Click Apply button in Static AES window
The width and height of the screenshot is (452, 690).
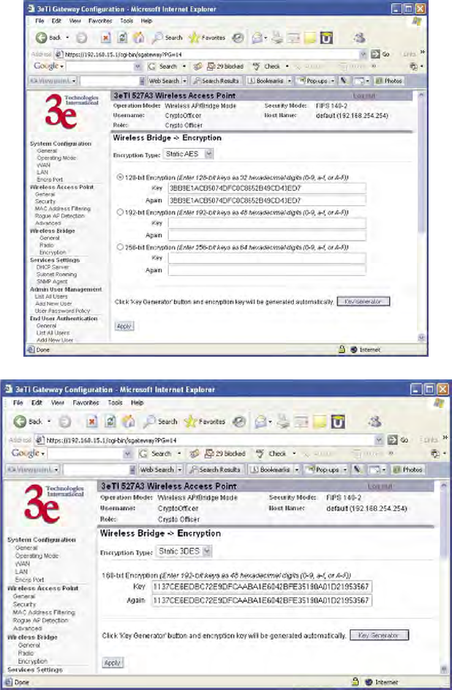(124, 326)
